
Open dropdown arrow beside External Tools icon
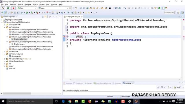coord(40,13)
